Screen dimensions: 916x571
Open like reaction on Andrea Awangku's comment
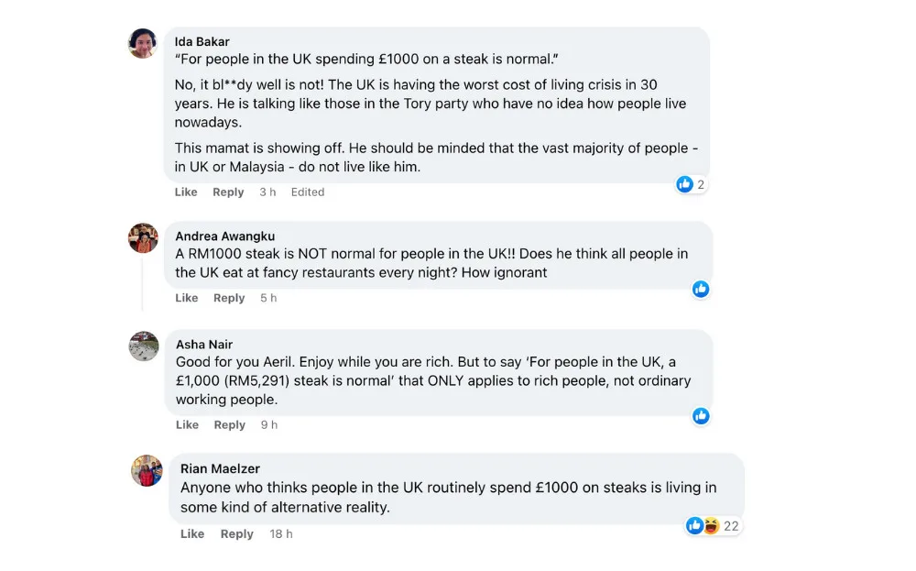tap(701, 289)
